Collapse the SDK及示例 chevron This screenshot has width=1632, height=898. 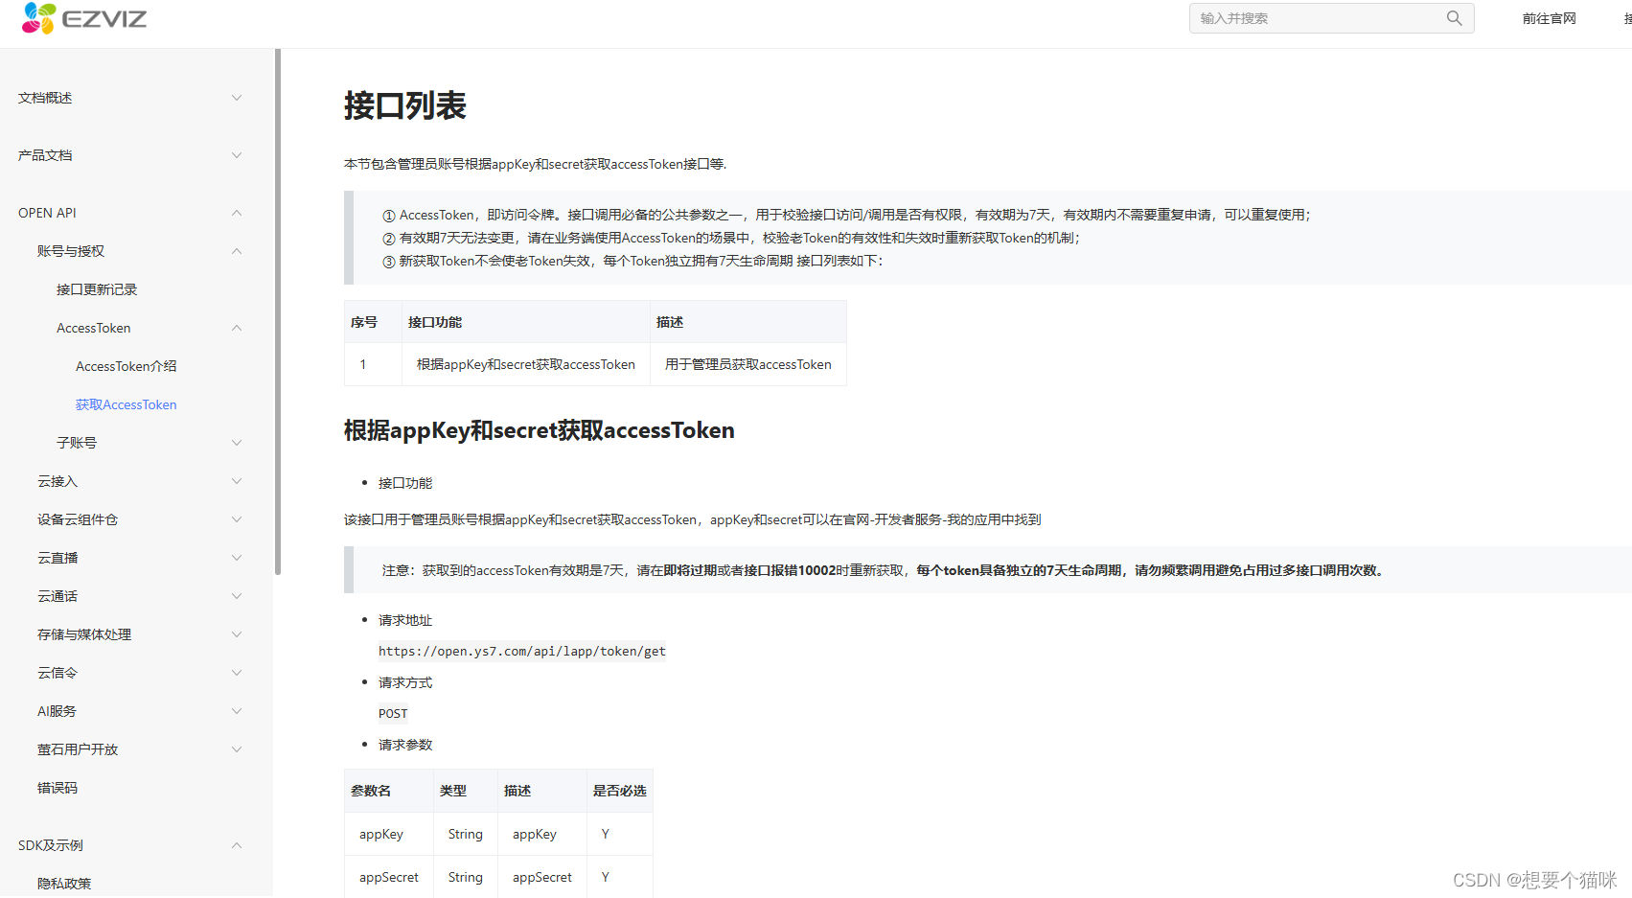tap(237, 845)
